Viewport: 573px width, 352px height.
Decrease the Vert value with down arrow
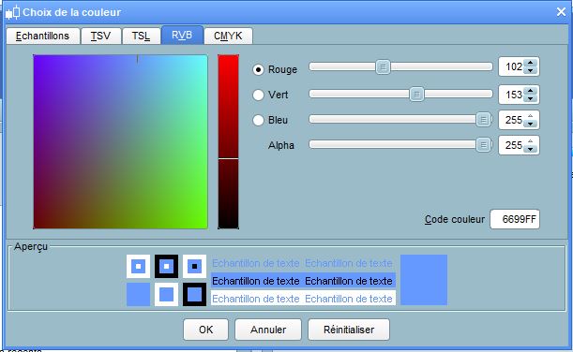tap(530, 98)
